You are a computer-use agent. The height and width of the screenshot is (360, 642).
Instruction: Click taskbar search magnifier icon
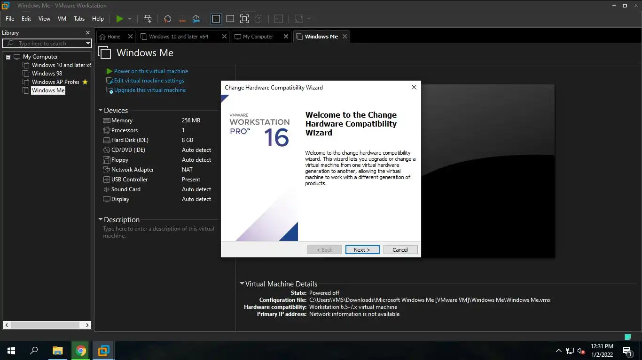[34, 351]
